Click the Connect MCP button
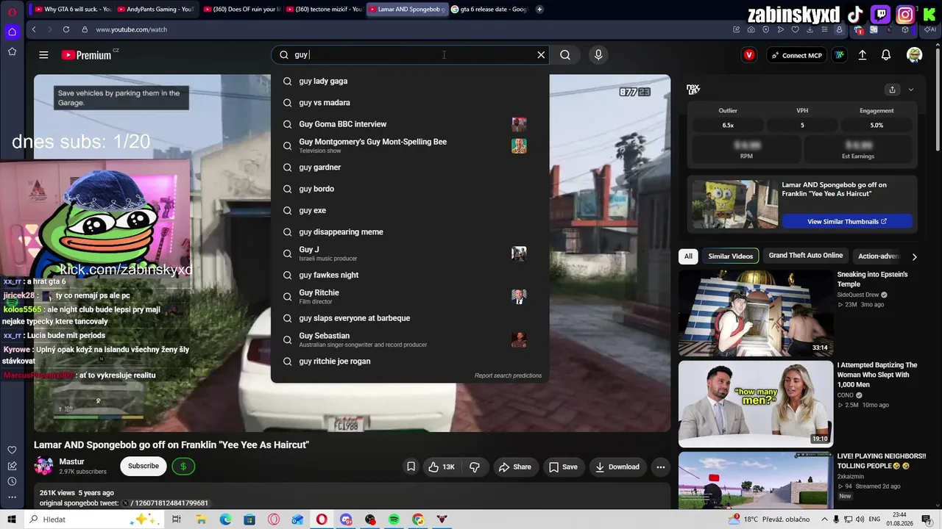This screenshot has height=529, width=942. (x=796, y=55)
